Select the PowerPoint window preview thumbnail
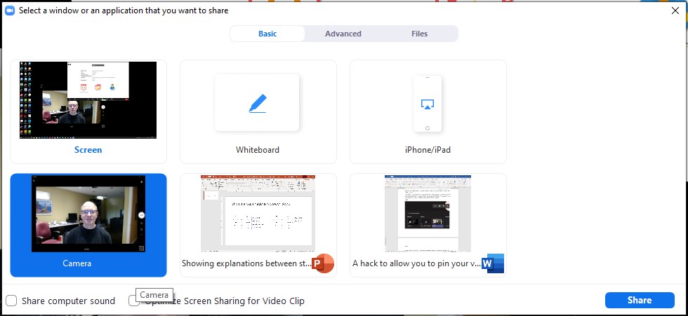The width and height of the screenshot is (688, 316). click(258, 213)
